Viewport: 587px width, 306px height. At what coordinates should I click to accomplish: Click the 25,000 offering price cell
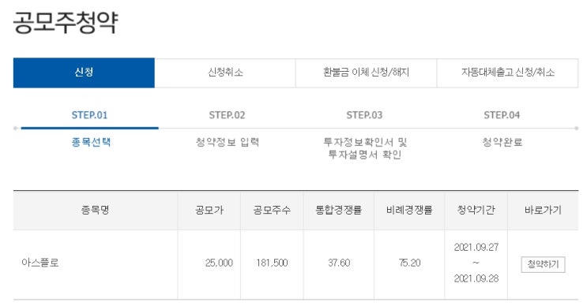pyautogui.click(x=219, y=263)
